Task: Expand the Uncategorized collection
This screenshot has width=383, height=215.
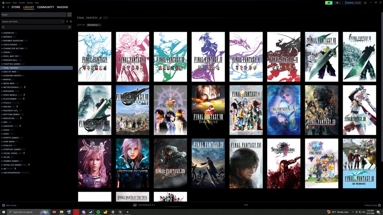Action: (2, 173)
